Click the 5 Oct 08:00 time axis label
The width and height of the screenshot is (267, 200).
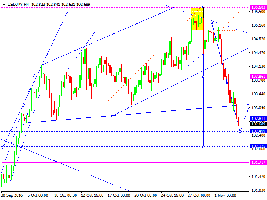click(x=38, y=195)
